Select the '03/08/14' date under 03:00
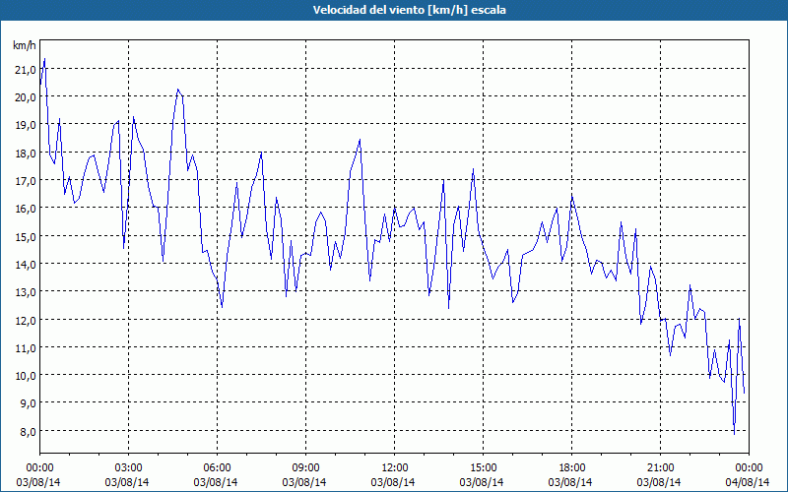Viewport: 788px width, 492px height. tap(127, 482)
